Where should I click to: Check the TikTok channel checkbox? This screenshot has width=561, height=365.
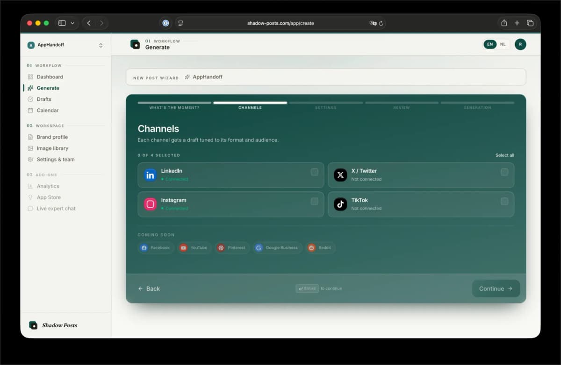click(504, 201)
